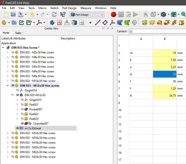Screen dimensions: 186x164
Task: Create a datum point
Action: click(90, 23)
